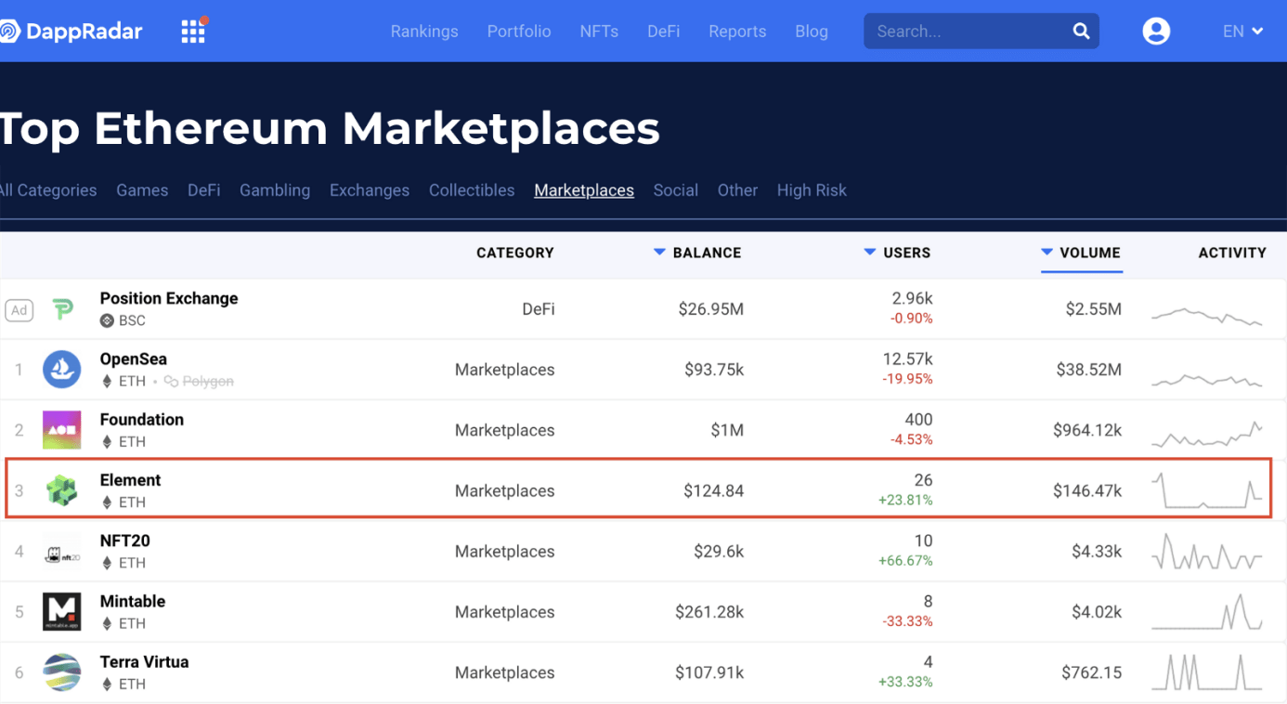The width and height of the screenshot is (1287, 704).
Task: Click the OpenSea logo icon
Action: point(62,370)
